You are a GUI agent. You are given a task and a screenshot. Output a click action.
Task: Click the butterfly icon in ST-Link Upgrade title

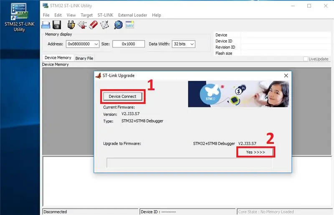click(x=98, y=75)
